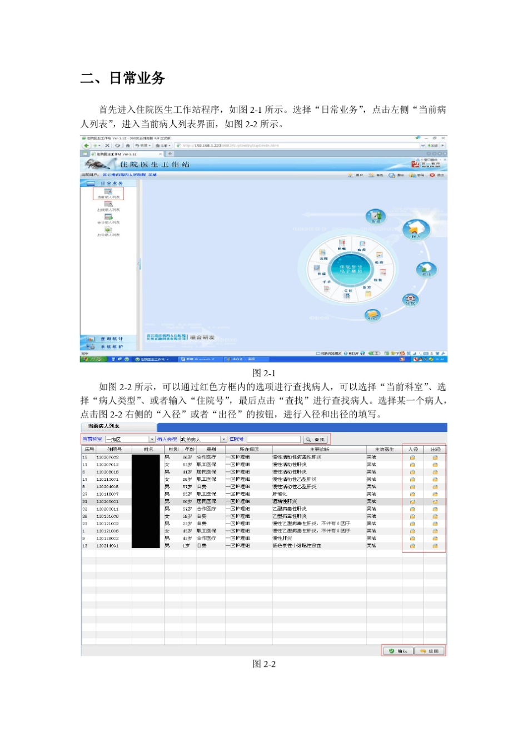Click the 退出 exit icon in header
Image resolution: width=528 pixels, height=747 pixels.
pos(437,175)
